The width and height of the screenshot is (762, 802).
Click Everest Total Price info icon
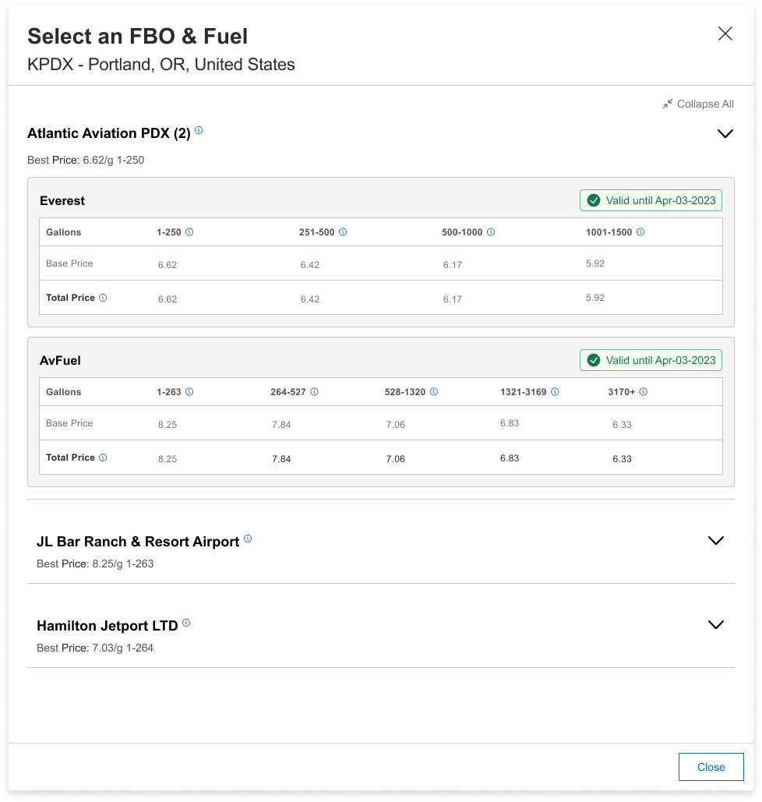pyautogui.click(x=103, y=298)
